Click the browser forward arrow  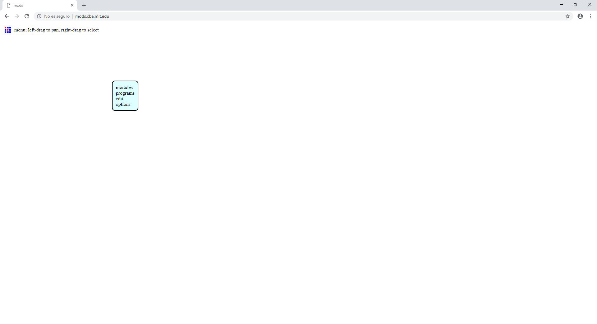[17, 16]
